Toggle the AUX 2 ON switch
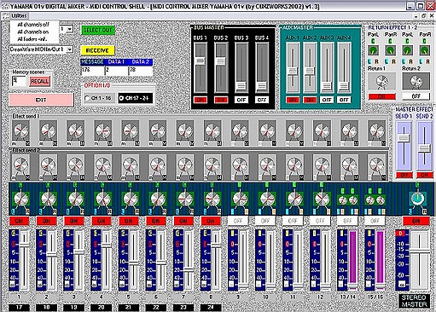 coord(310,100)
